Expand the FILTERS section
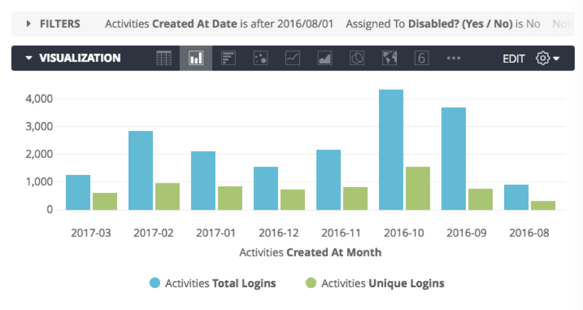Screen dimensions: 583x310 (53, 24)
